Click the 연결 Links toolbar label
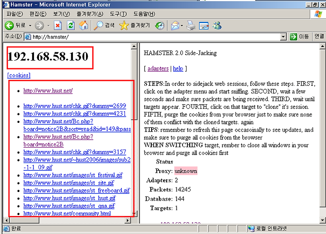This screenshot has width=326, height=234. pyautogui.click(x=319, y=36)
